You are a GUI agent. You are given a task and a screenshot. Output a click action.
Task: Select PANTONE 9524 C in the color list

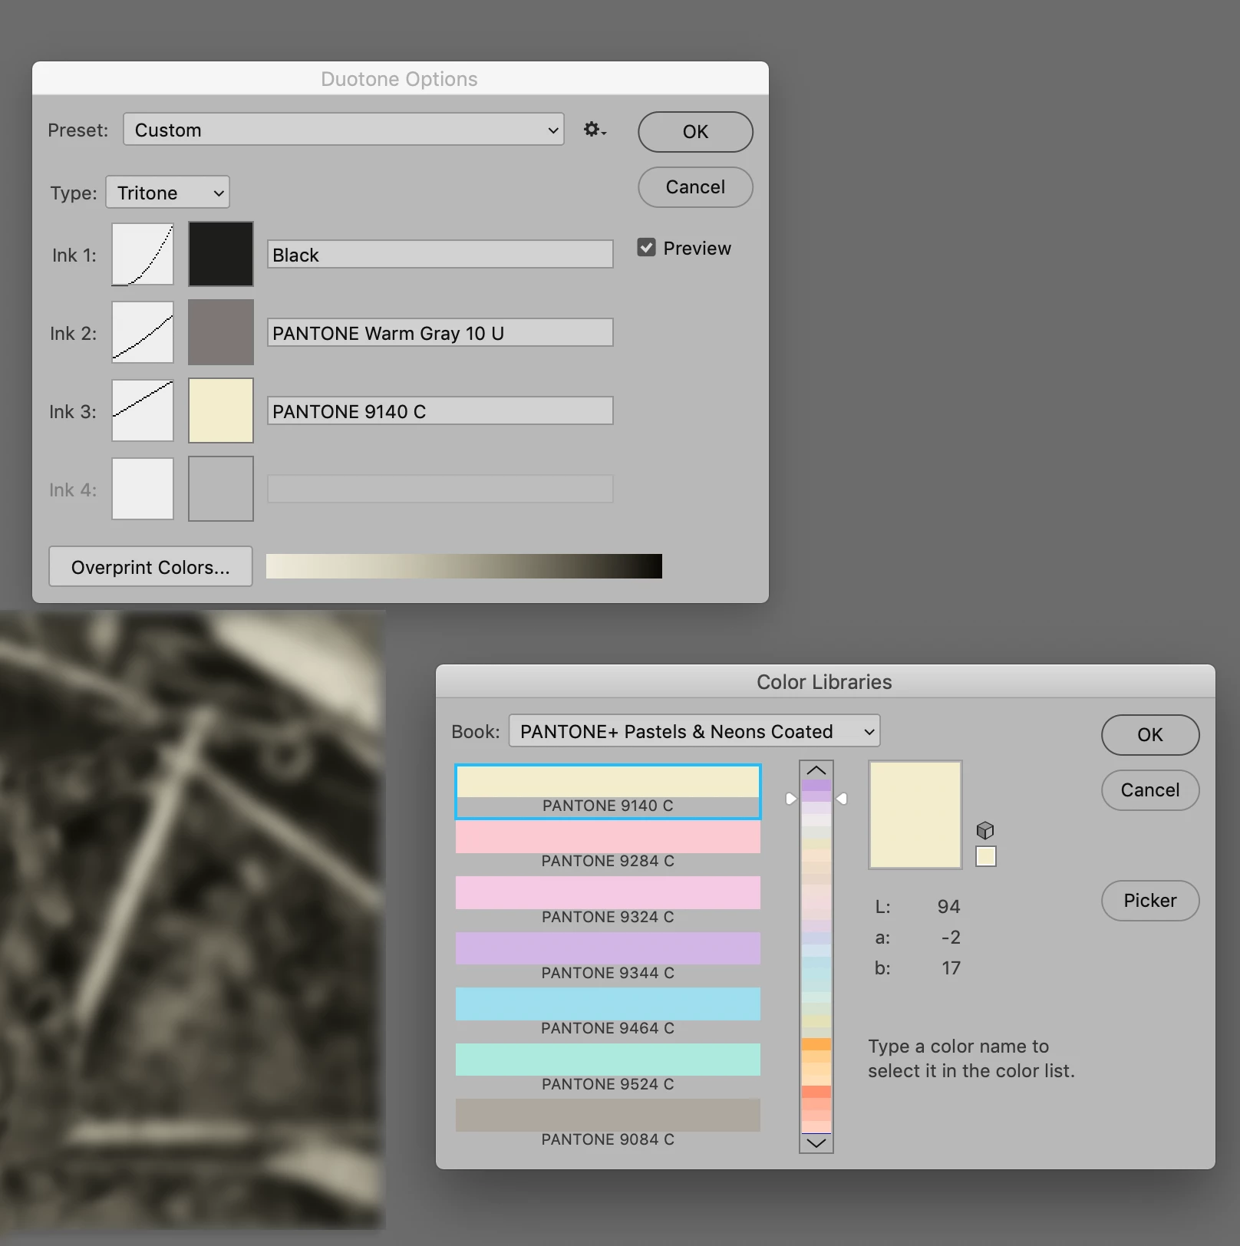[x=608, y=1069]
